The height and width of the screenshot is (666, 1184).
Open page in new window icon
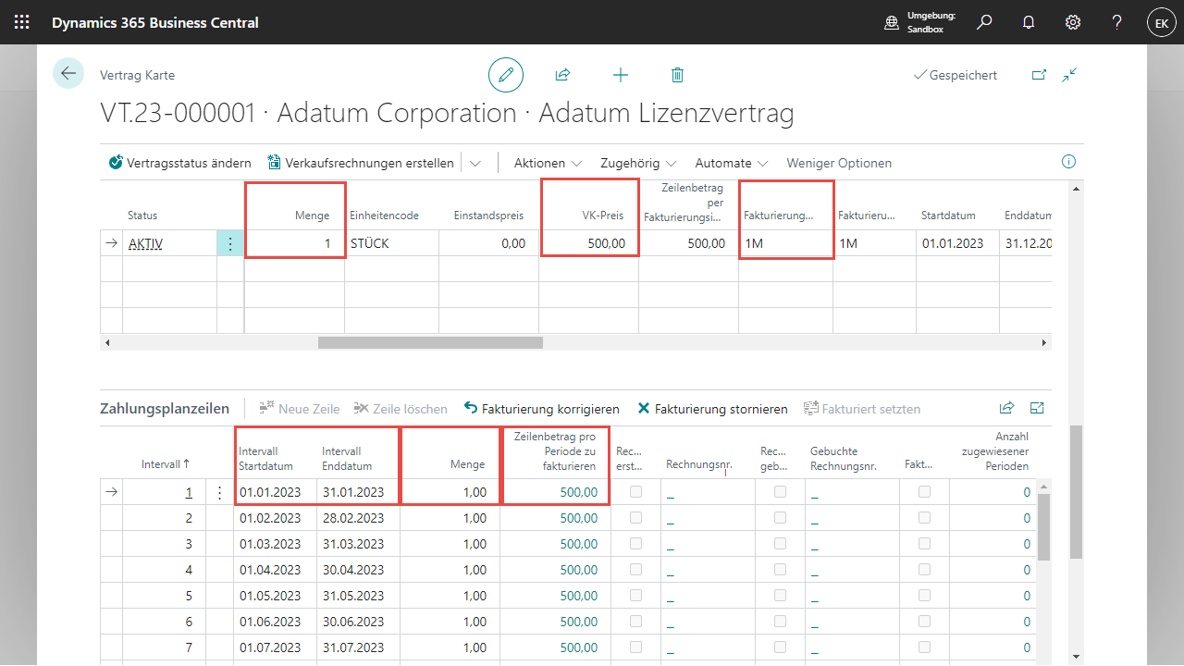point(1039,75)
